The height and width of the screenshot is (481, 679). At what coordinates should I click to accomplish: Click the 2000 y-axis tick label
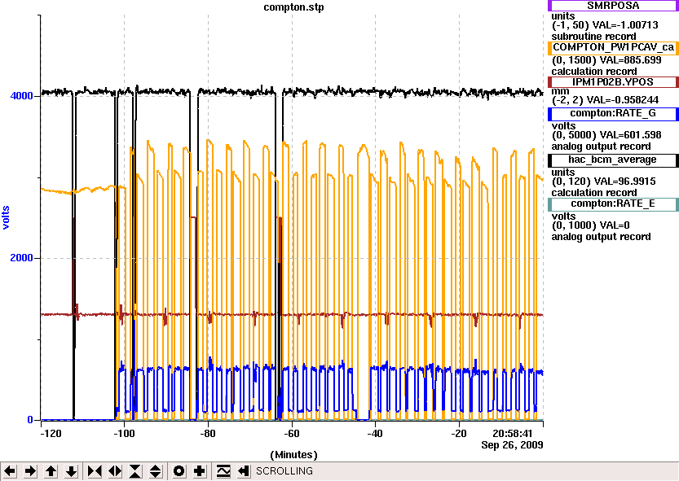coord(22,258)
